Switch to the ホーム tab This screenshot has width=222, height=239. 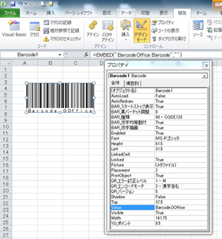point(31,13)
